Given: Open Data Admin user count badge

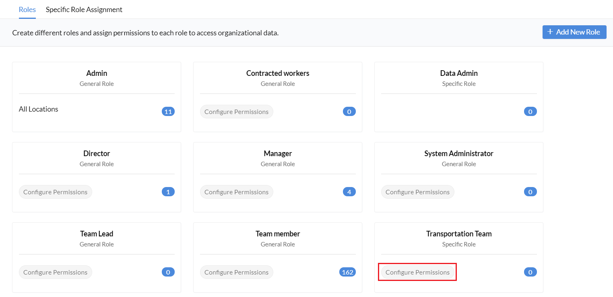Looking at the screenshot, I should [x=530, y=112].
